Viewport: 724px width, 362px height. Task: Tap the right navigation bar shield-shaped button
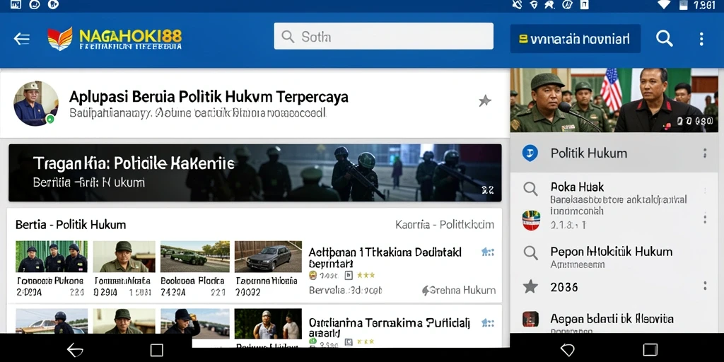[x=567, y=350]
